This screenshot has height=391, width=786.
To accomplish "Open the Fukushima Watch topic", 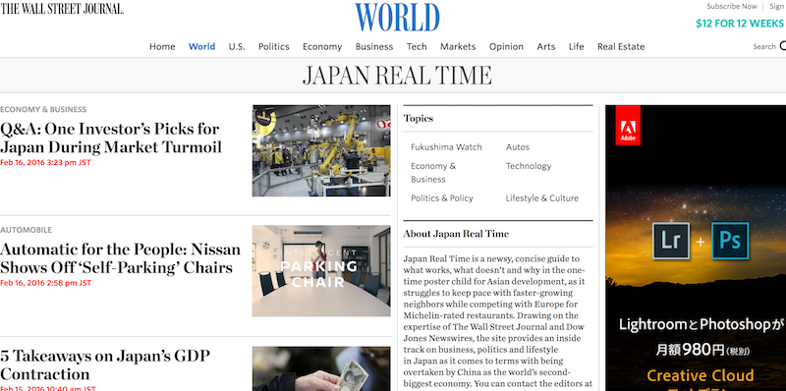I will coord(446,147).
